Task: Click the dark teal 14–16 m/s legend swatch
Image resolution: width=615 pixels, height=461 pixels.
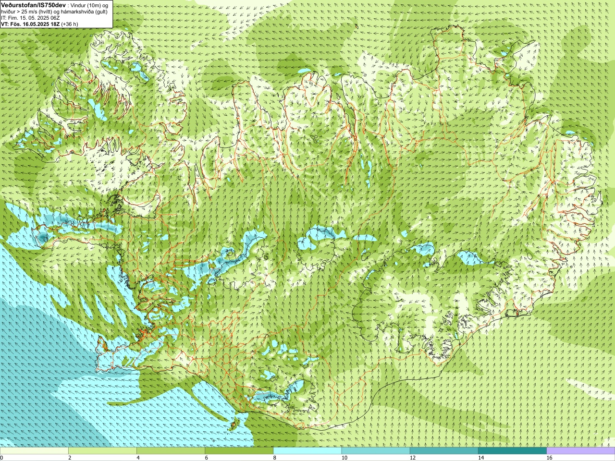Action: (x=512, y=451)
